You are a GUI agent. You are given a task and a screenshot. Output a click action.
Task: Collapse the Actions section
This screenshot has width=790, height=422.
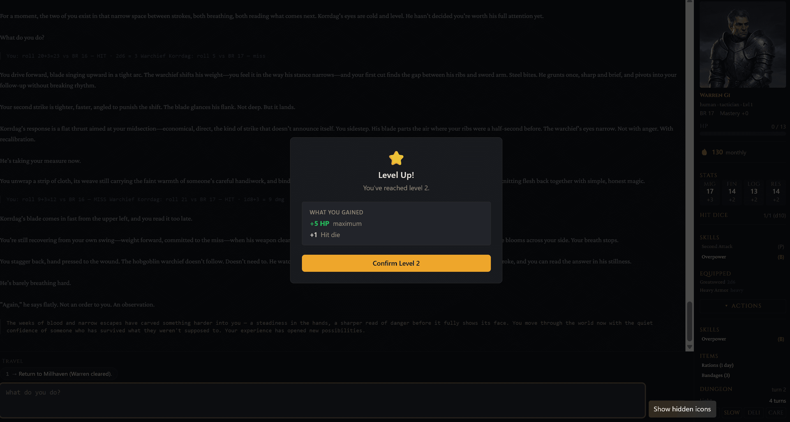click(x=742, y=306)
